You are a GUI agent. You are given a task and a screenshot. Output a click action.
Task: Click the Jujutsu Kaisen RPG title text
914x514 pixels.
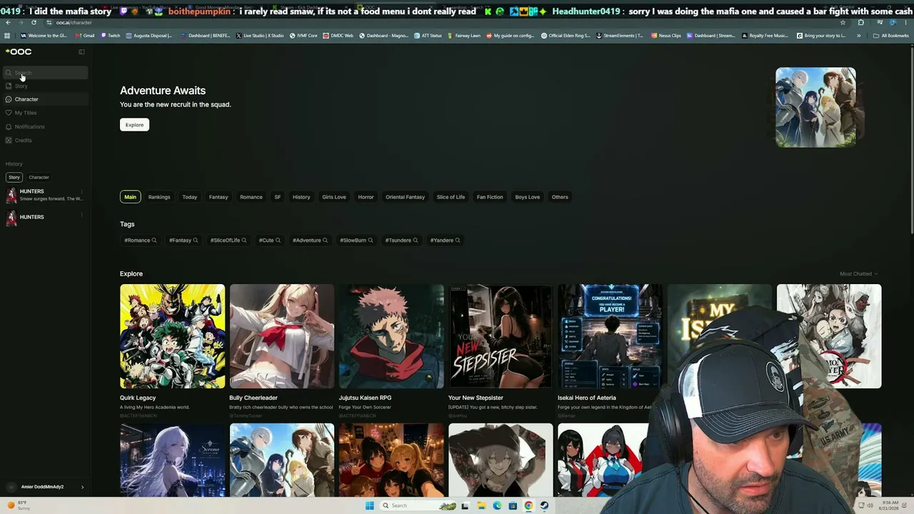coord(365,398)
